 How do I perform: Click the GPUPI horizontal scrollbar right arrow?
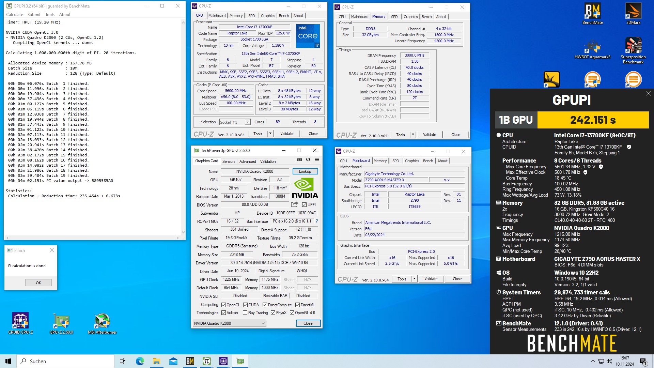177,238
